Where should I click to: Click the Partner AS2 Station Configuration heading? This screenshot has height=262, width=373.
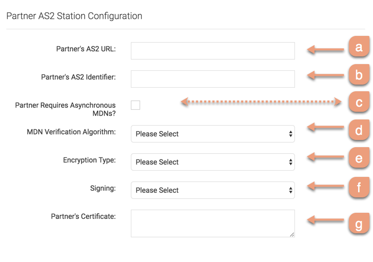pos(74,16)
